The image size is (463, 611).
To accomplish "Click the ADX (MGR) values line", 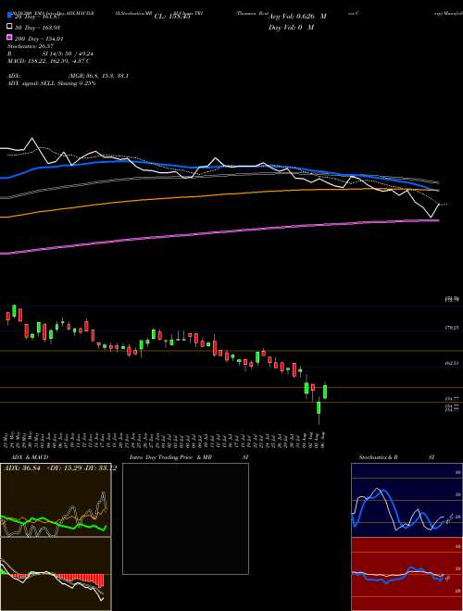I will [68, 76].
